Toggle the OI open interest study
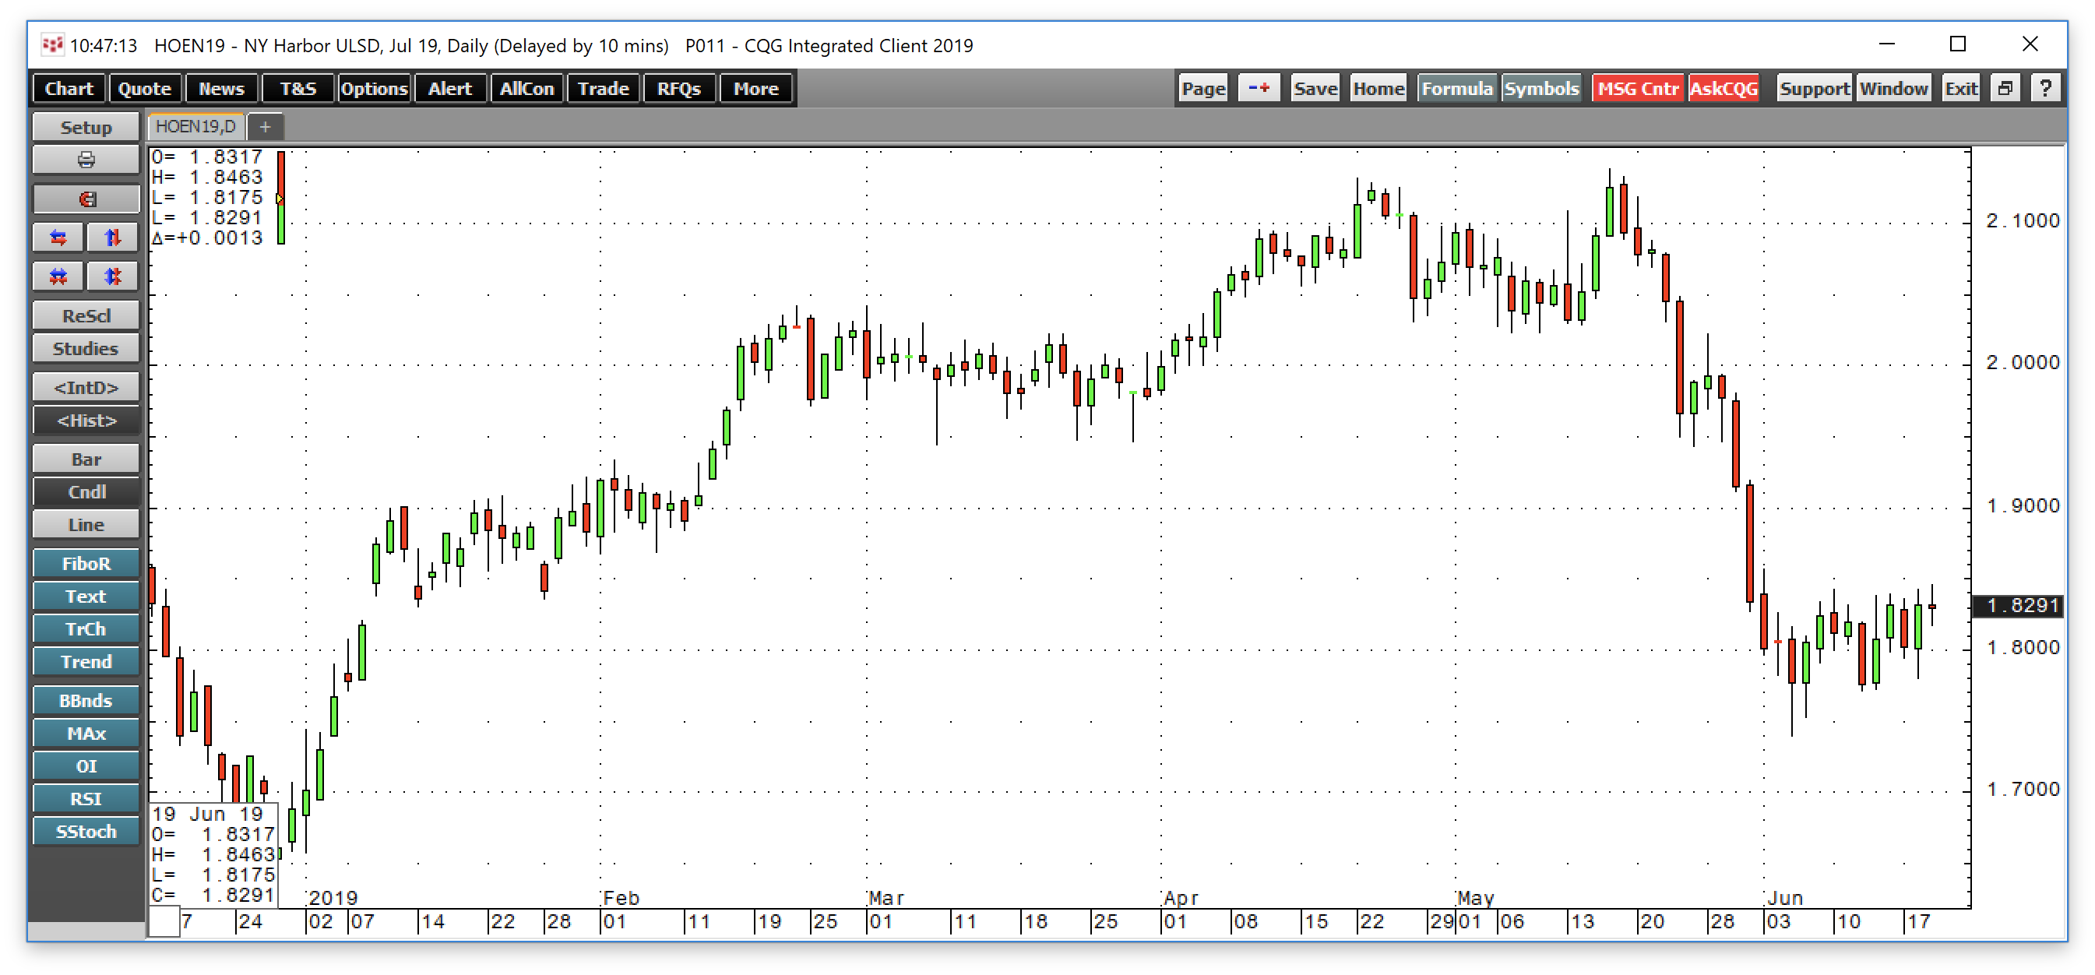 click(86, 766)
